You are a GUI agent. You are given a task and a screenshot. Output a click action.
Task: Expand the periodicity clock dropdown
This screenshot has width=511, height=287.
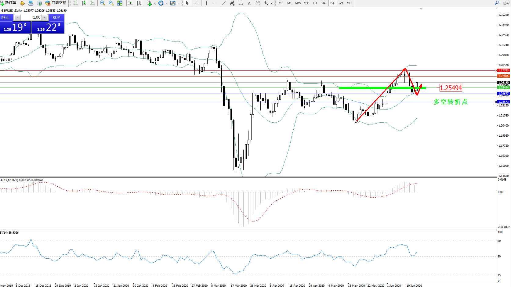(x=166, y=3)
